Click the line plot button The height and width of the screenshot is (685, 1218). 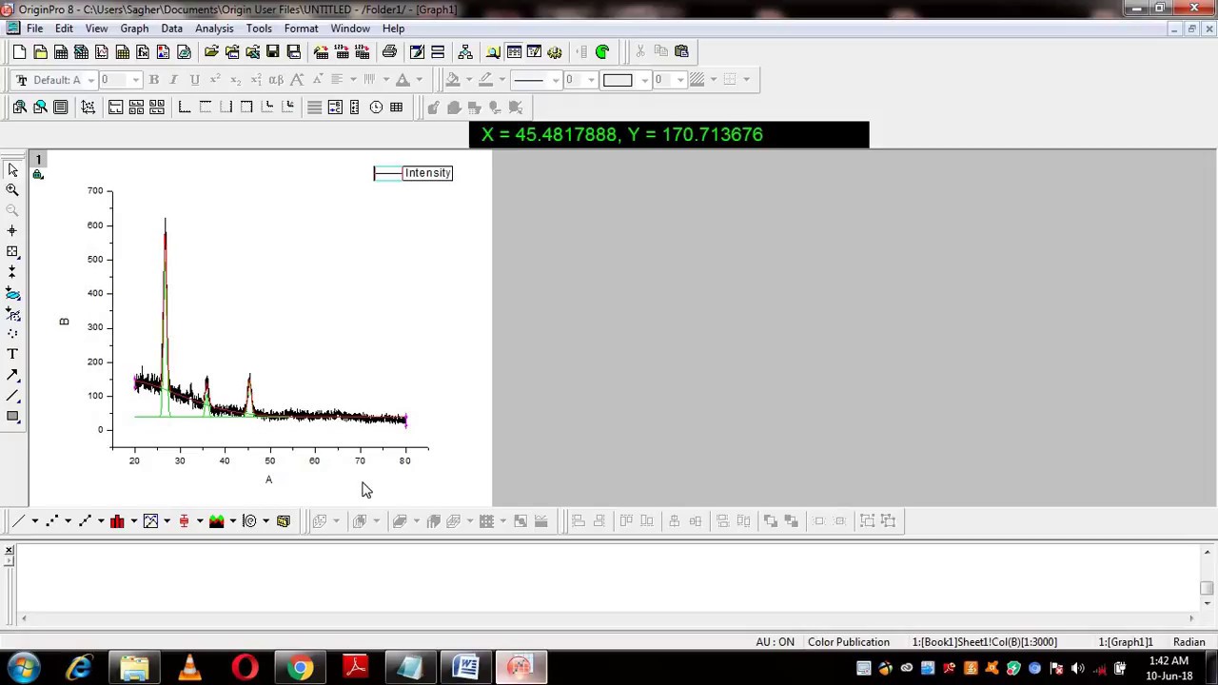[x=18, y=520]
